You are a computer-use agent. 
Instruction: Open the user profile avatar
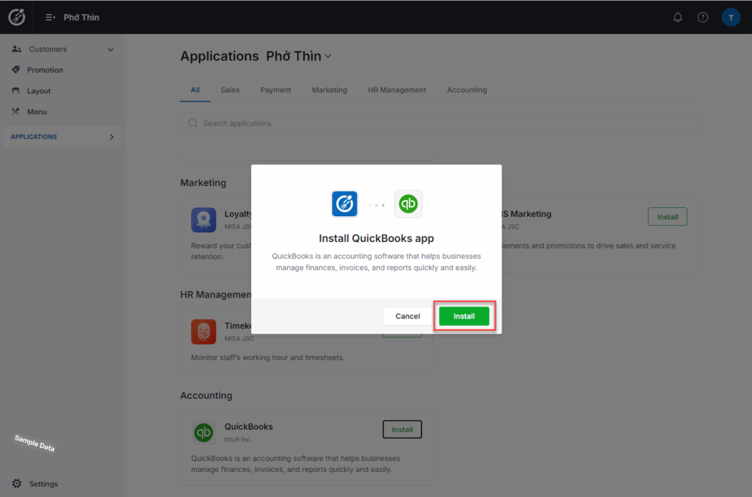click(x=731, y=18)
